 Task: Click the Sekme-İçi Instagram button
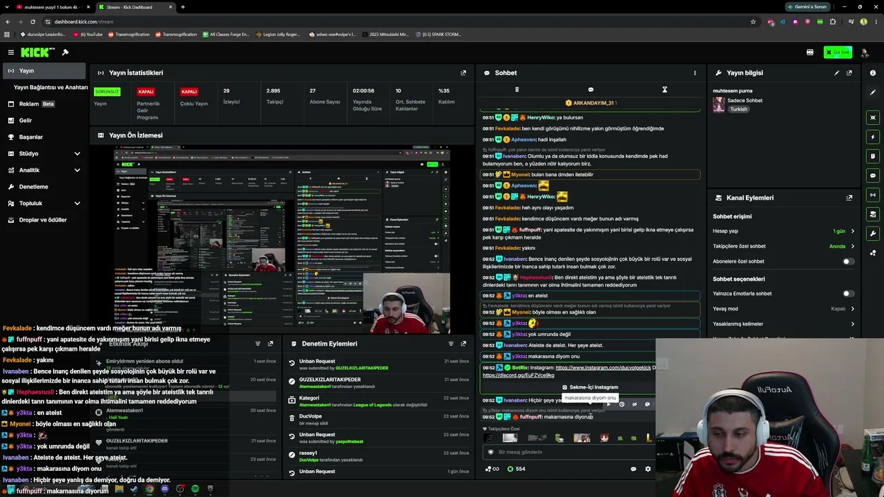pos(590,387)
